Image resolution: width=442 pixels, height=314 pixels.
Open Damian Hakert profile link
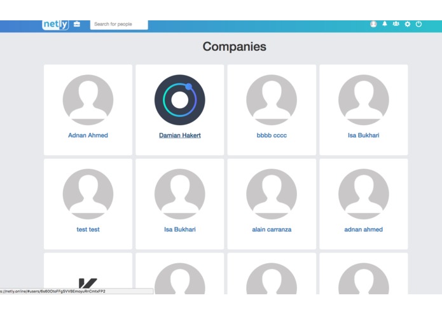click(180, 135)
